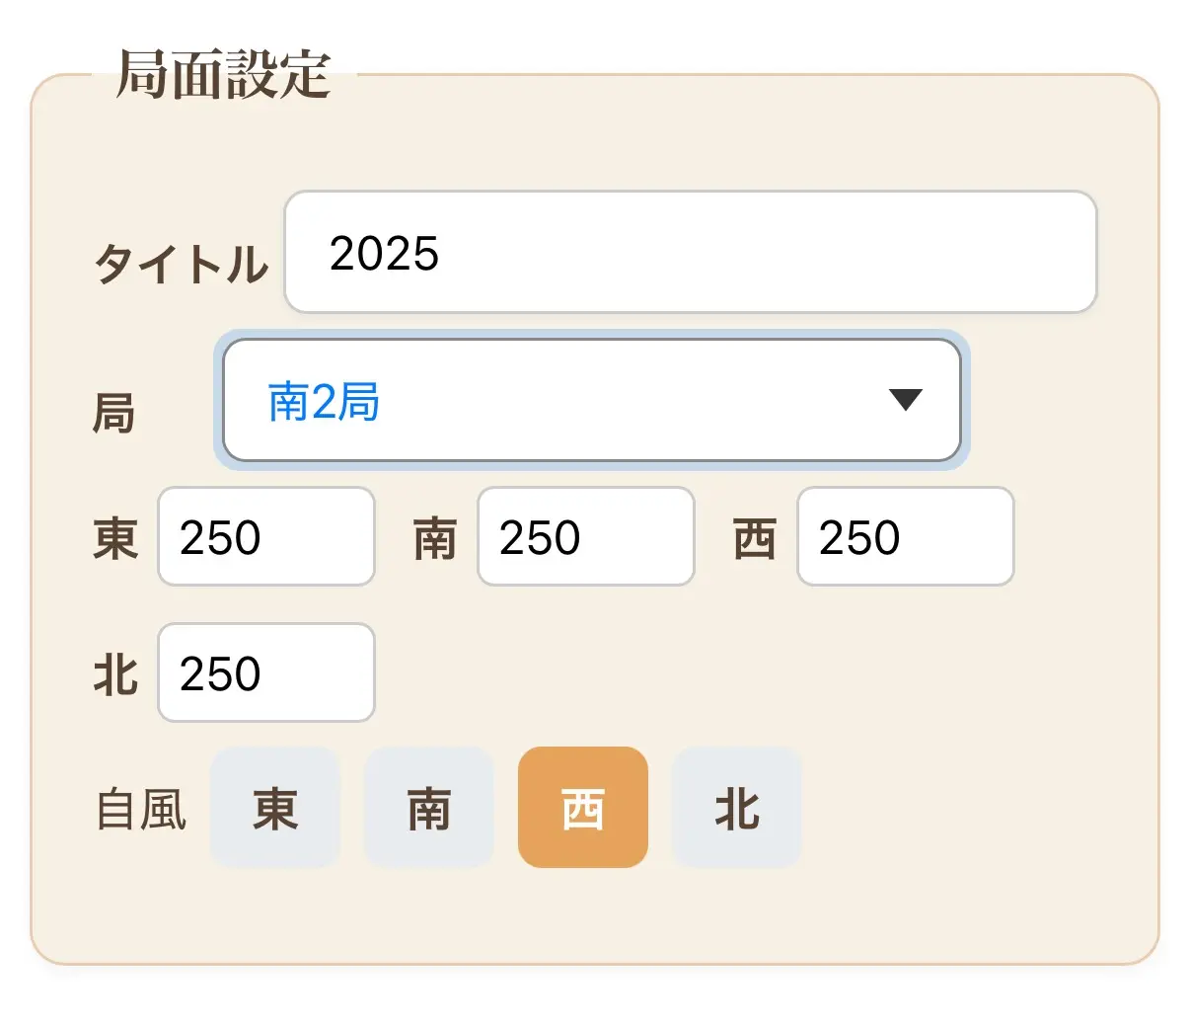The width and height of the screenshot is (1190, 1026).
Task: Click the 北 player score field
Action: coord(264,672)
